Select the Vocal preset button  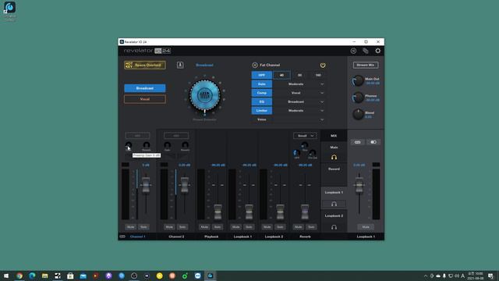(145, 99)
